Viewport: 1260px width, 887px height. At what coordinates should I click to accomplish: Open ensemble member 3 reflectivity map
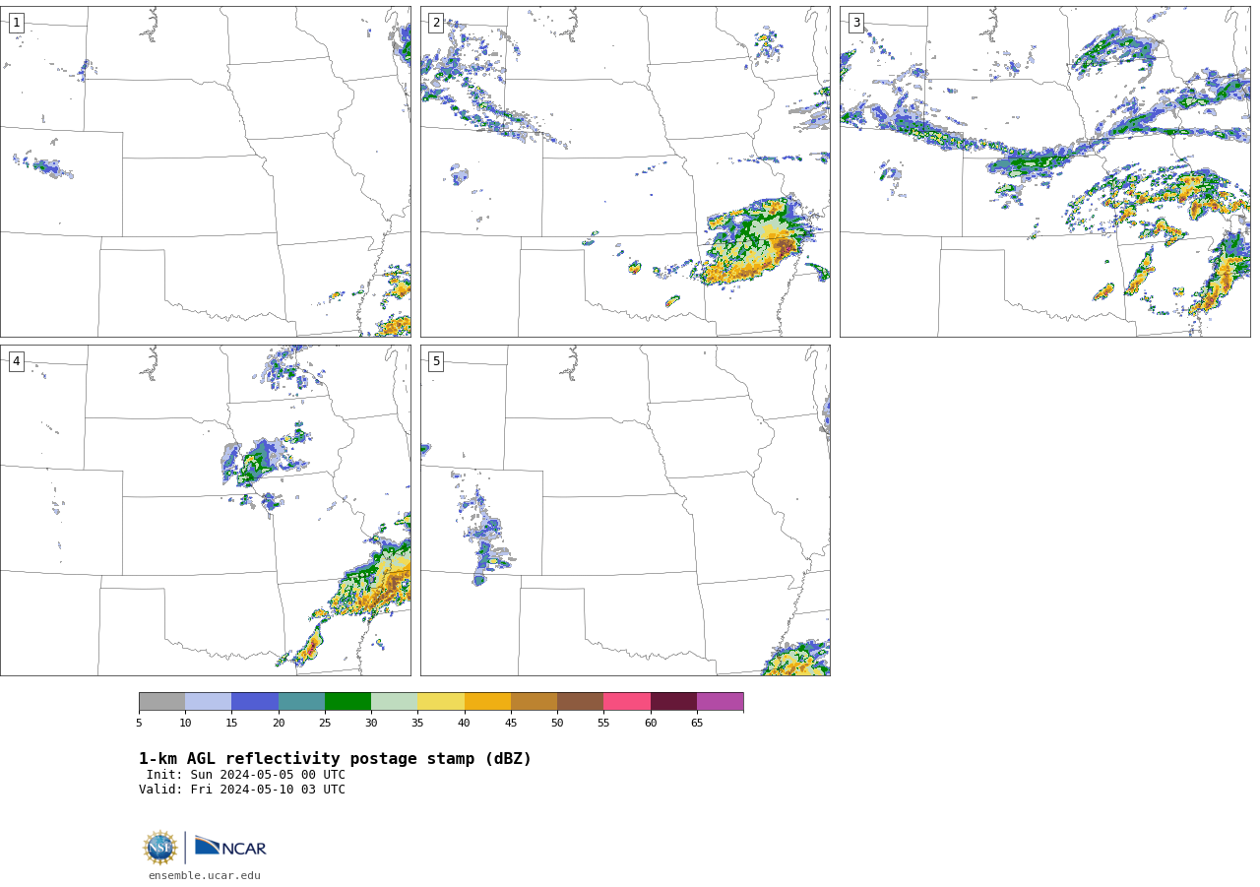click(1044, 171)
